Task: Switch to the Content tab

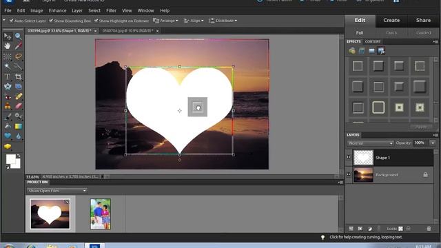Action: [x=373, y=41]
